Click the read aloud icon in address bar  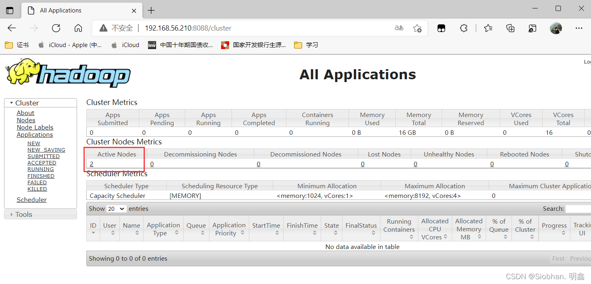pyautogui.click(x=399, y=28)
